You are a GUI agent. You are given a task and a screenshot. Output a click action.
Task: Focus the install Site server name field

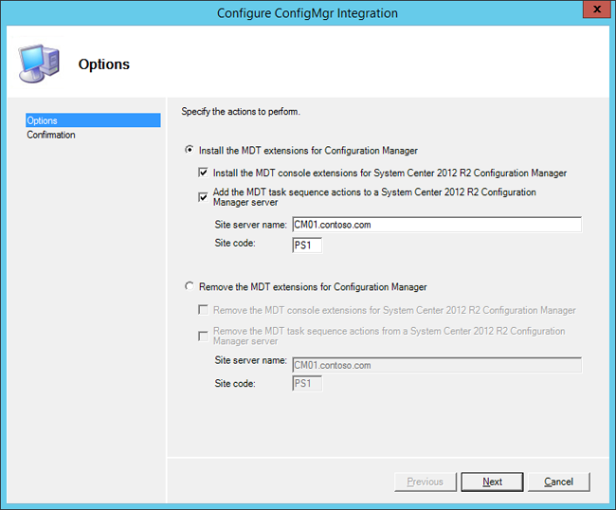pos(437,225)
